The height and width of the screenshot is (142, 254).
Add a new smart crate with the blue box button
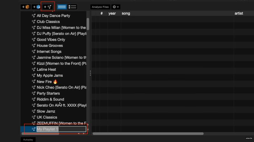pyautogui.click(x=37, y=7)
